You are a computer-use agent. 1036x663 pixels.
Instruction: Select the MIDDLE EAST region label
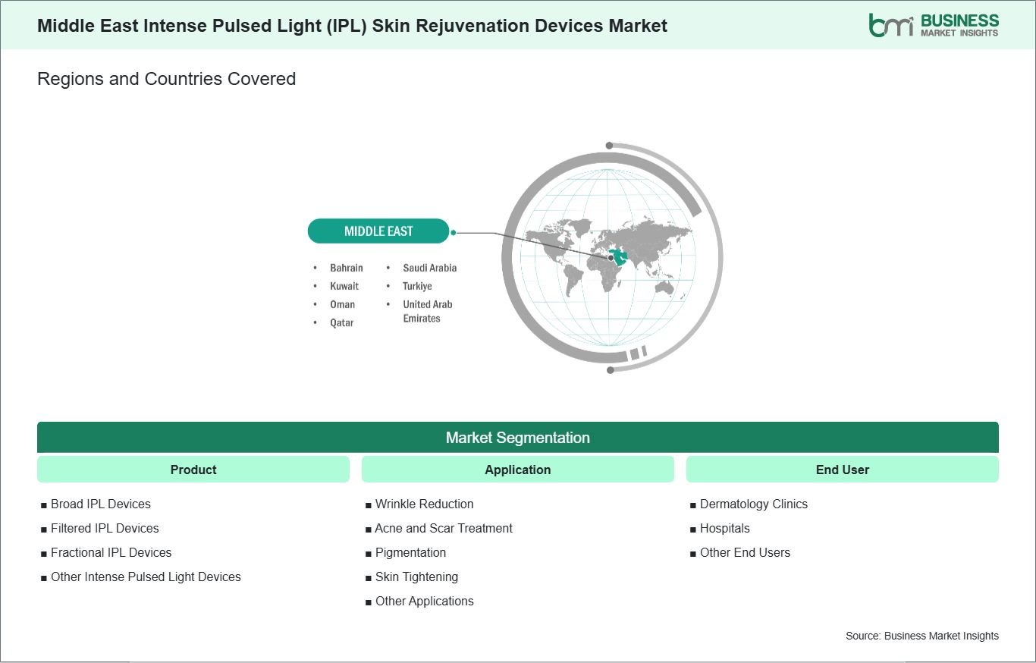tap(378, 231)
